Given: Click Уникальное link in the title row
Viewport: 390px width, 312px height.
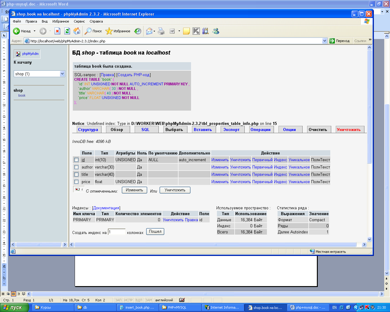Looking at the screenshot, I should [299, 175].
